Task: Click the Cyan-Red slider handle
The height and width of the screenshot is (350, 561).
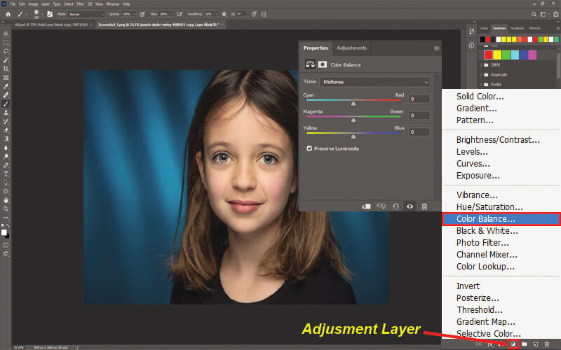Action: click(x=353, y=104)
